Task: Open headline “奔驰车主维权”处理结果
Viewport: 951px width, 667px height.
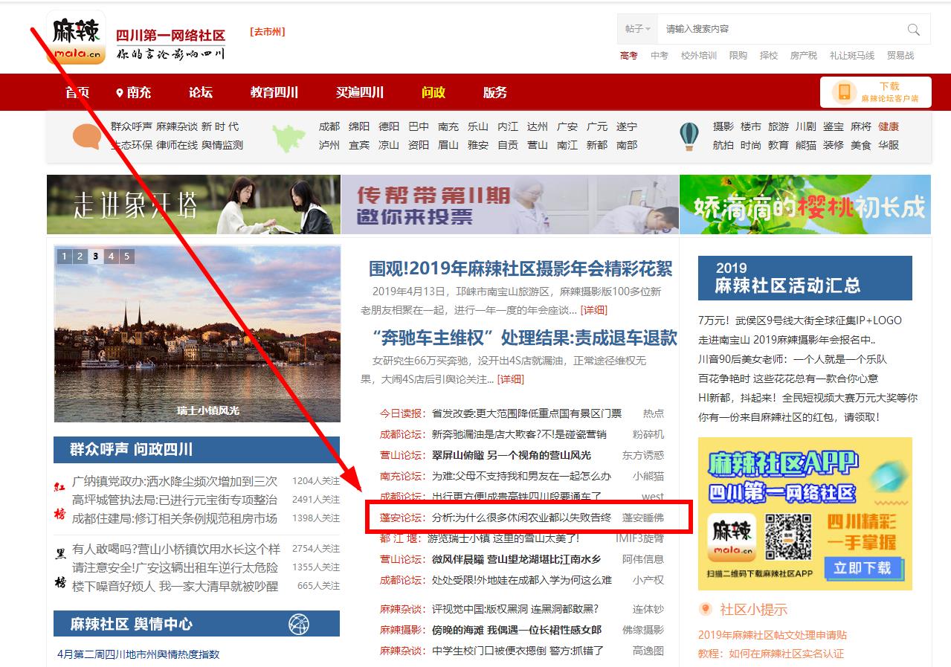Action: tap(523, 338)
